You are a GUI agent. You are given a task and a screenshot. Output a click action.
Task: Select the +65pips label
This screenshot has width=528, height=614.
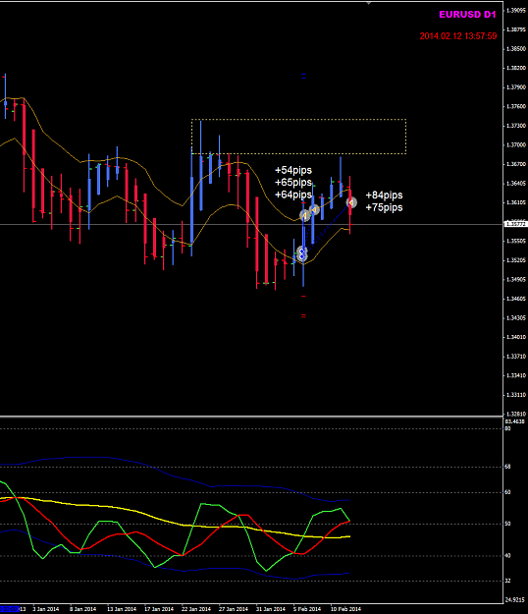[293, 183]
